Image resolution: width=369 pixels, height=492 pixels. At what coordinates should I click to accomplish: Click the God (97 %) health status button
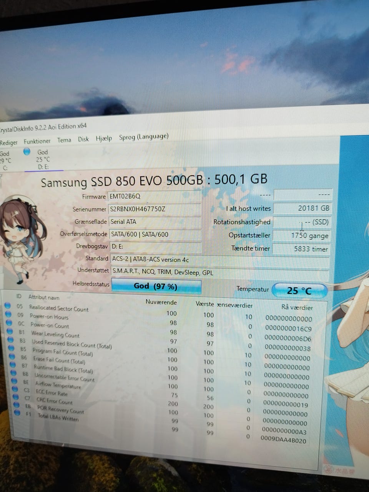(156, 286)
